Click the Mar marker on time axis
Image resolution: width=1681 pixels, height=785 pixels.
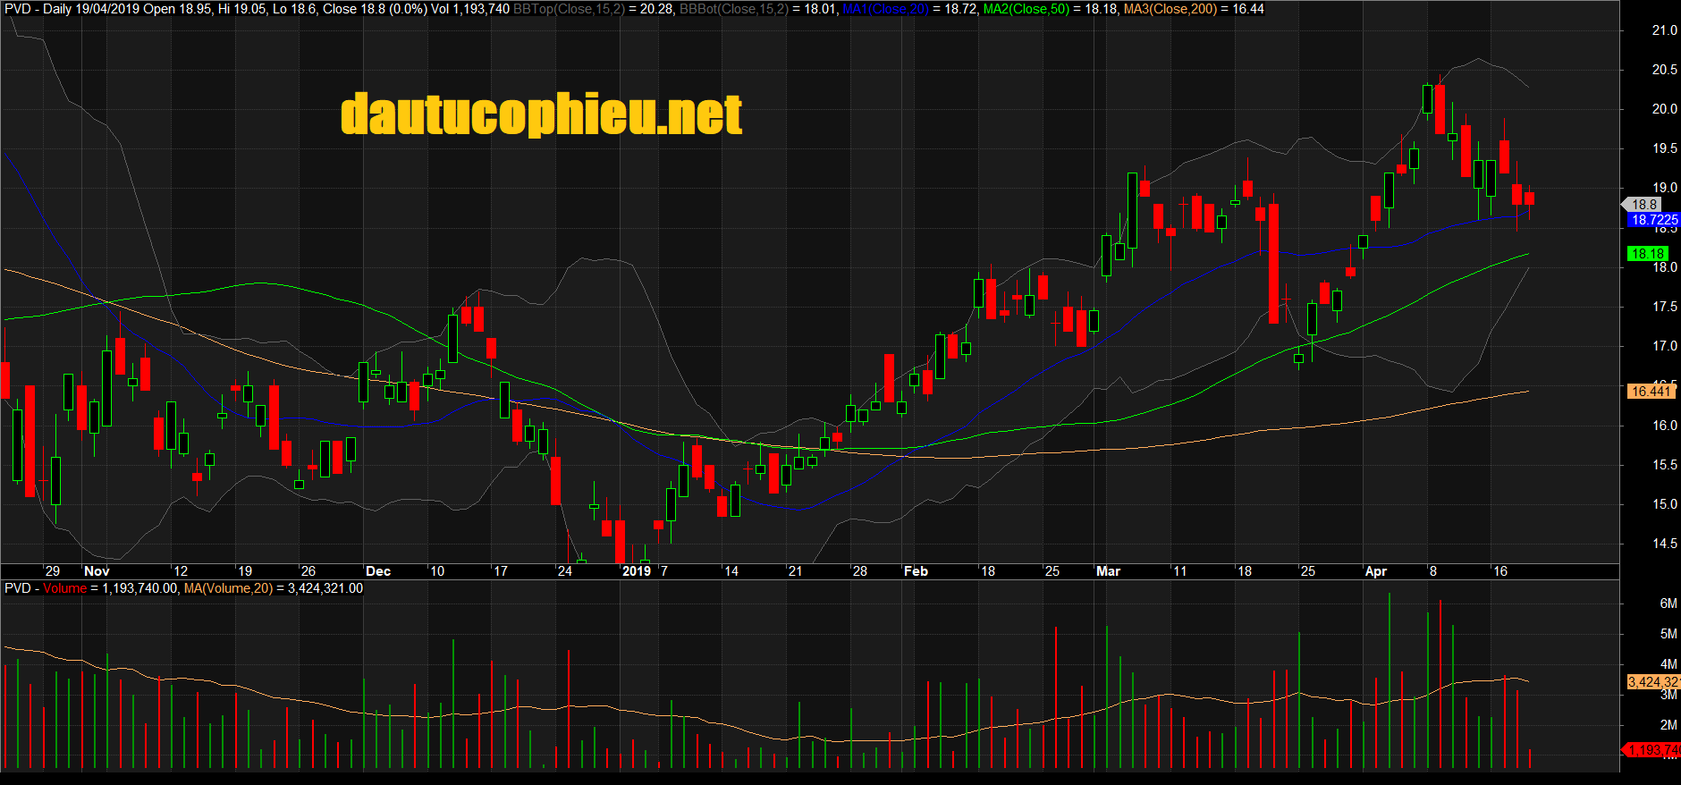click(1108, 571)
